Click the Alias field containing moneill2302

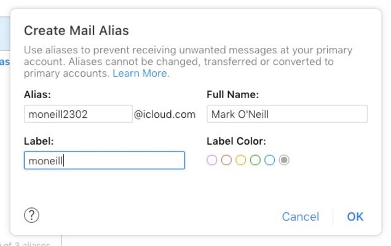[78, 114]
